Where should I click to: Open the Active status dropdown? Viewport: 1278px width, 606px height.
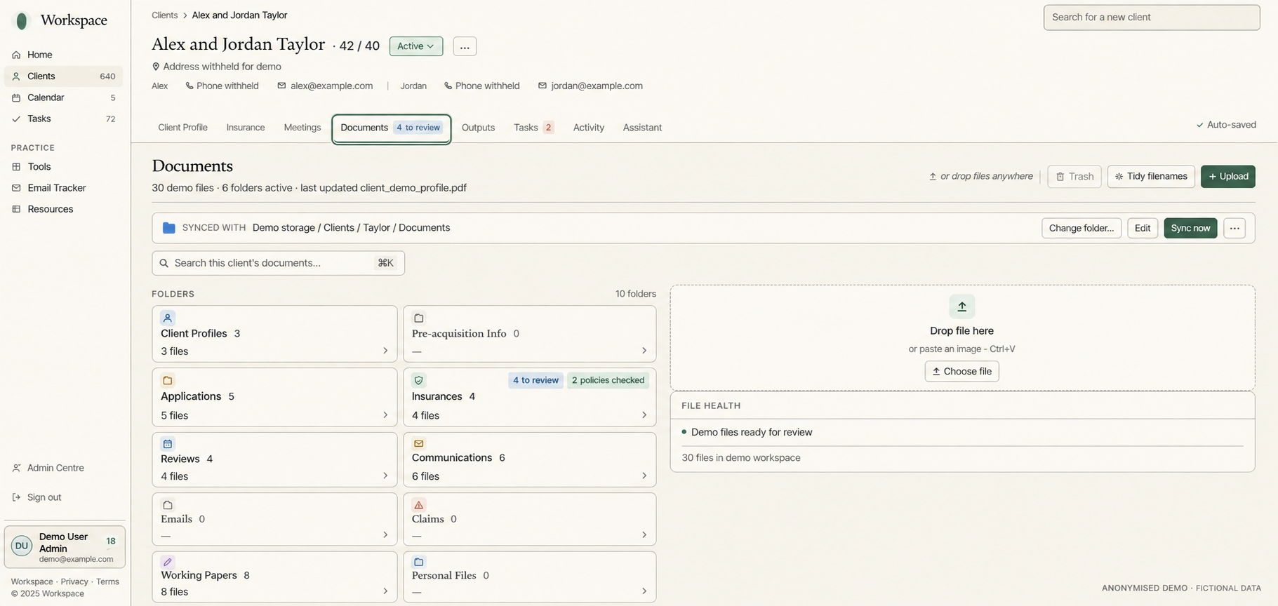[x=416, y=46]
